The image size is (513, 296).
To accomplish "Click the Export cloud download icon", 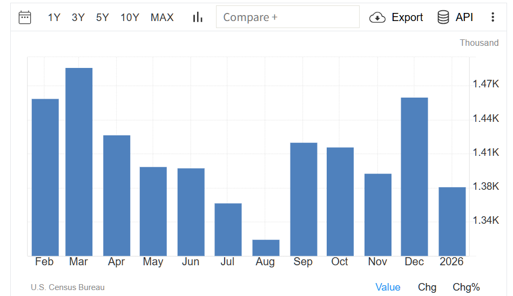I will point(377,17).
